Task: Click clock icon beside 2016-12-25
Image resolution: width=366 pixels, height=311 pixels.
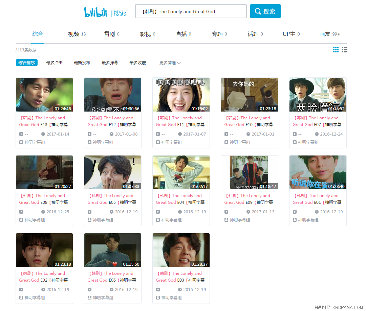Action: click(43, 212)
